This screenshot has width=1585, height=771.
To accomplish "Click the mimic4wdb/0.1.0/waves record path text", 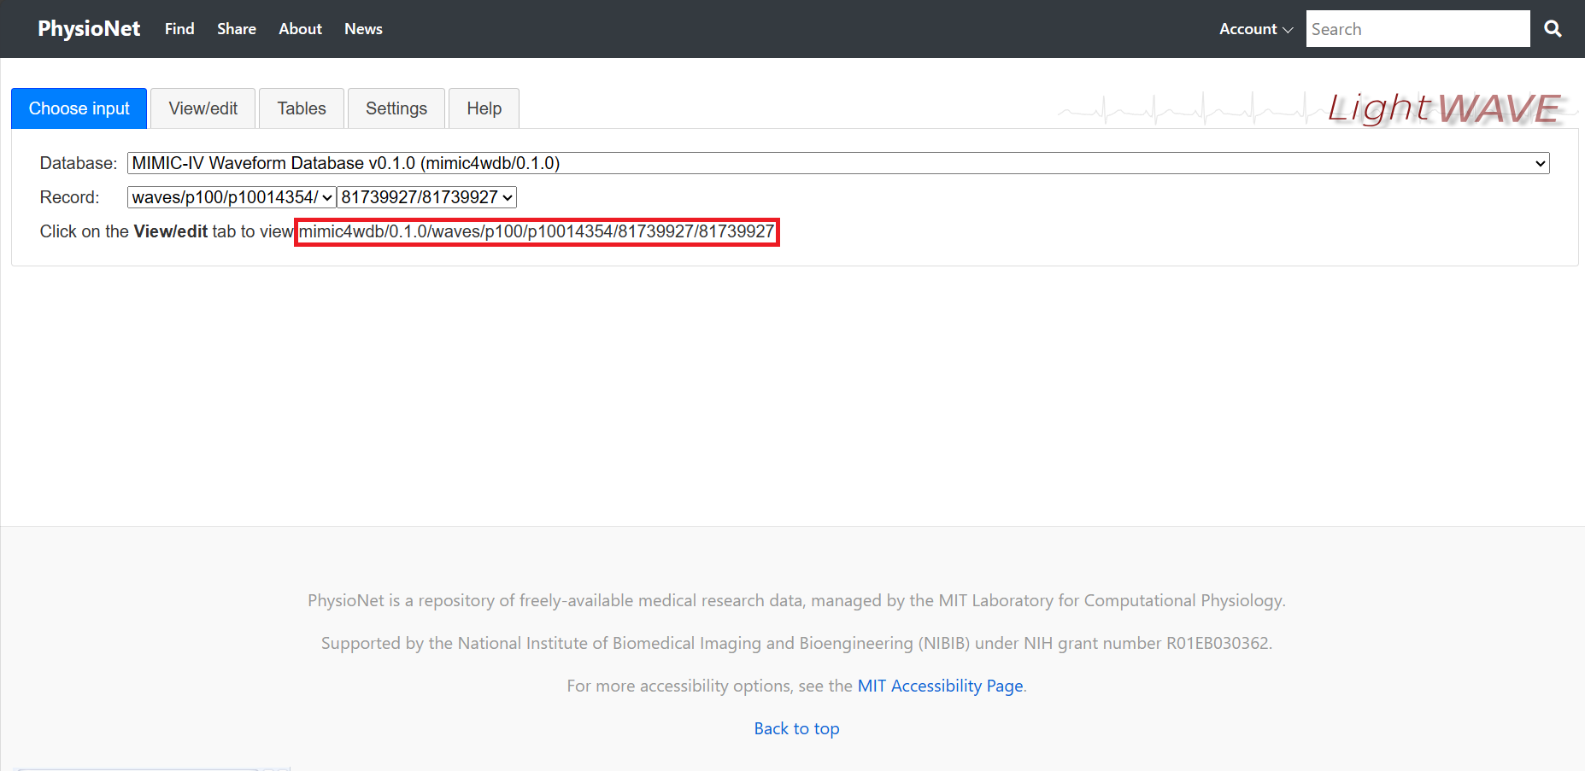I will [x=537, y=231].
